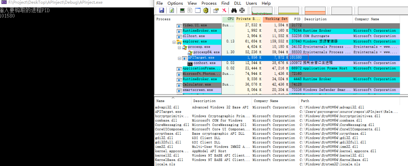Collapse the APITarget.exe tree node

[x=180, y=58]
